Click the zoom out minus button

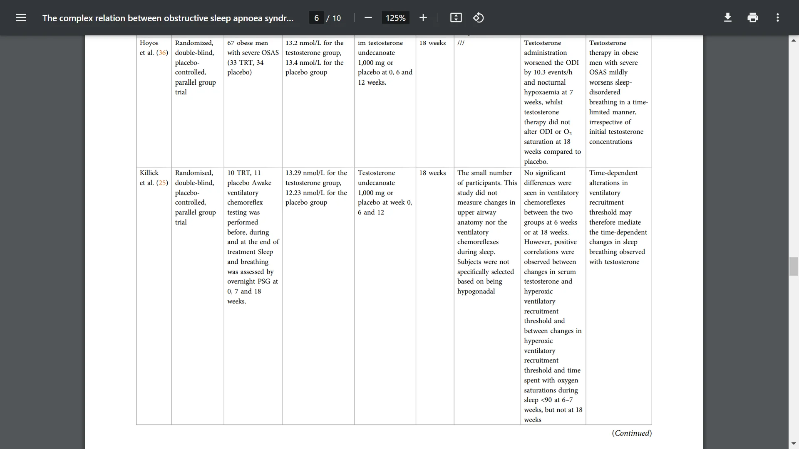pyautogui.click(x=368, y=17)
